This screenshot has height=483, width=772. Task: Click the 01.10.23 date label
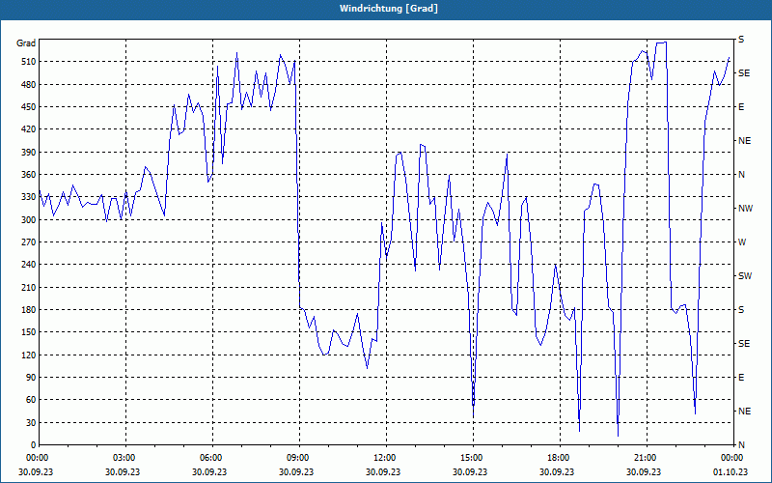click(x=731, y=472)
